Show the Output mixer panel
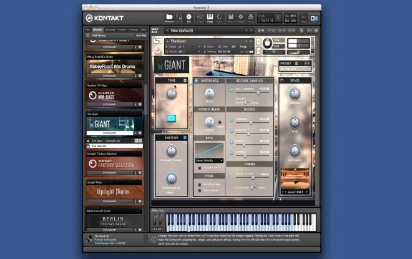412x259 pixels. coord(200,18)
